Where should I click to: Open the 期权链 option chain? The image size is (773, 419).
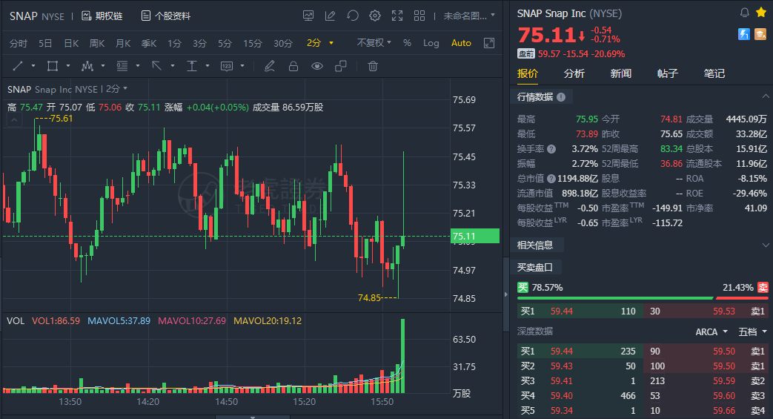click(x=102, y=16)
